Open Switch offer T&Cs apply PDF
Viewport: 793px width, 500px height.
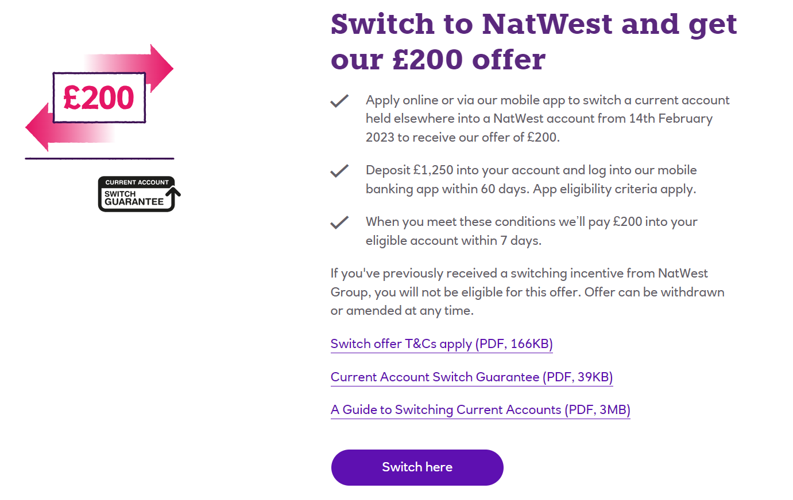tap(442, 344)
